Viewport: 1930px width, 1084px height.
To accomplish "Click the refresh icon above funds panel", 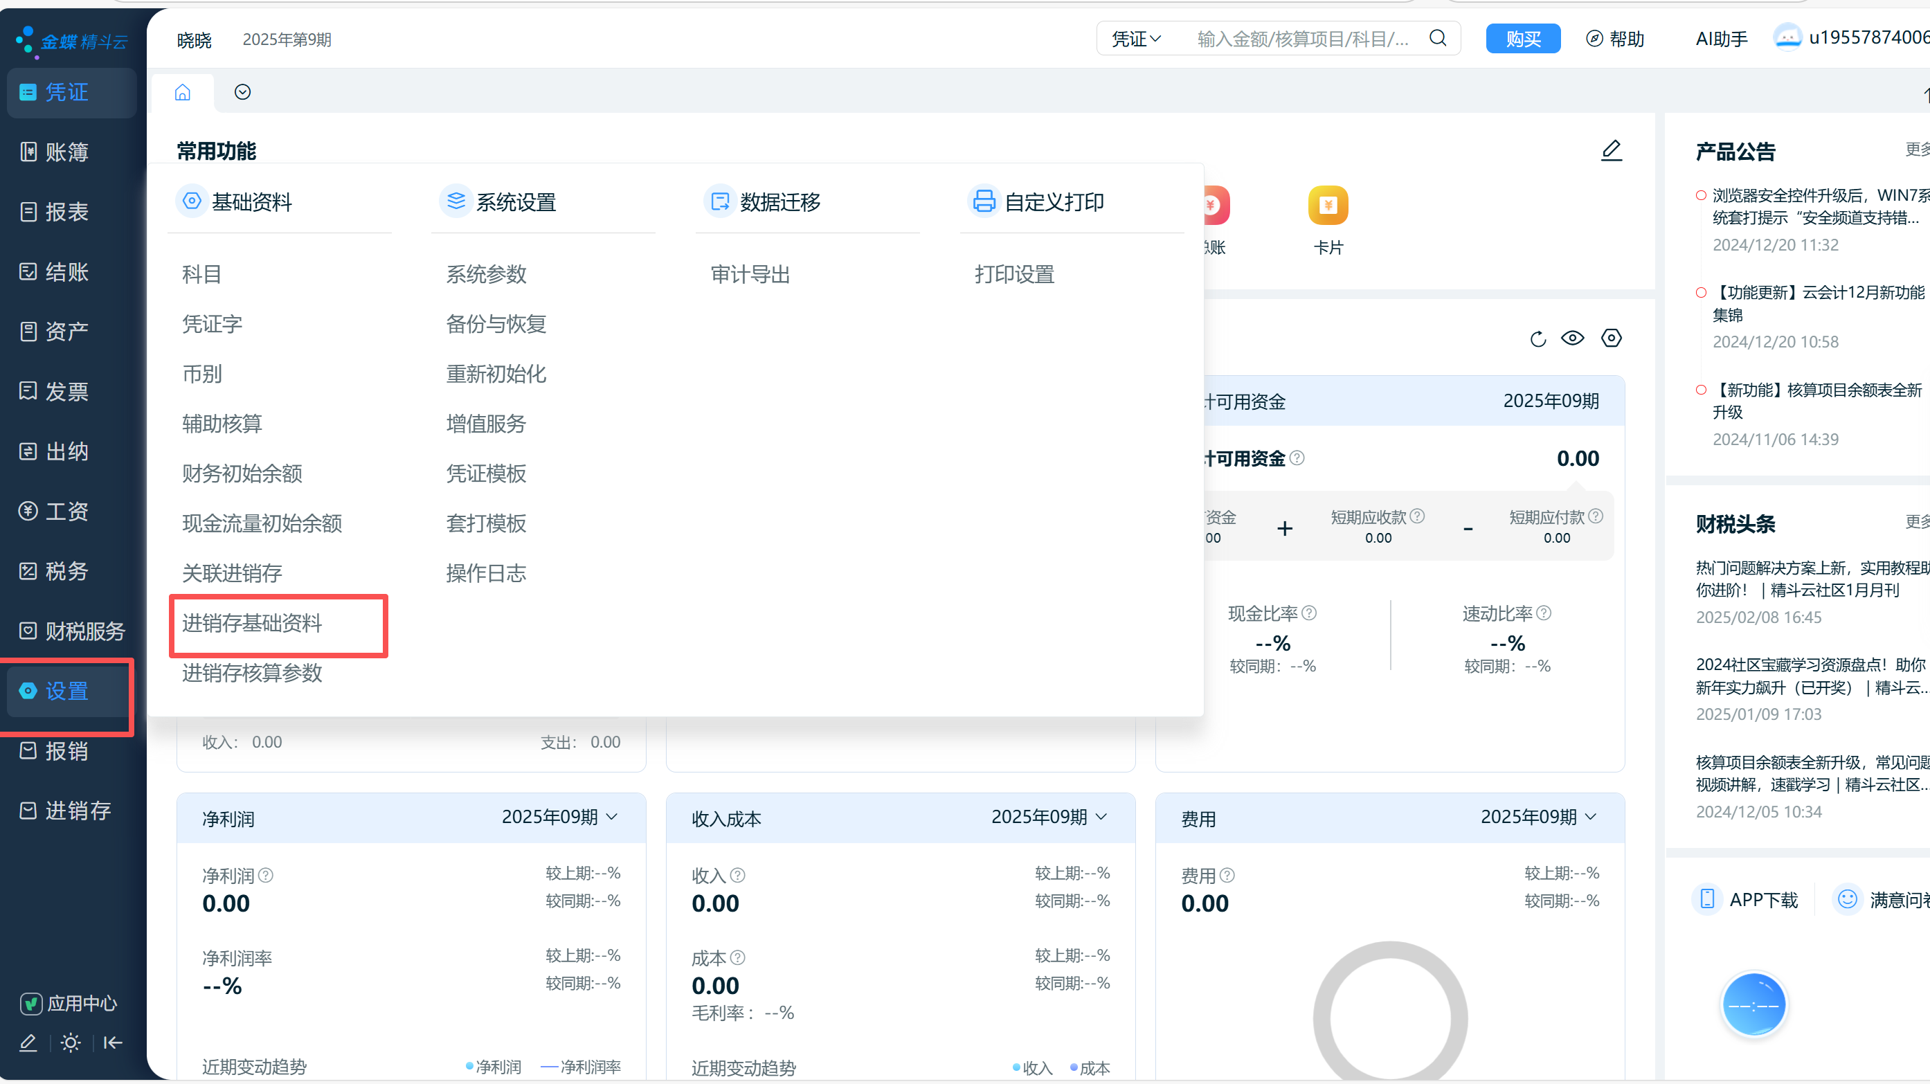I will pyautogui.click(x=1537, y=338).
